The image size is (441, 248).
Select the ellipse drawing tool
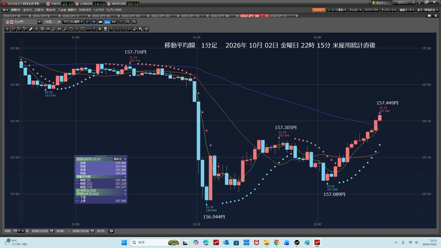click(77, 29)
